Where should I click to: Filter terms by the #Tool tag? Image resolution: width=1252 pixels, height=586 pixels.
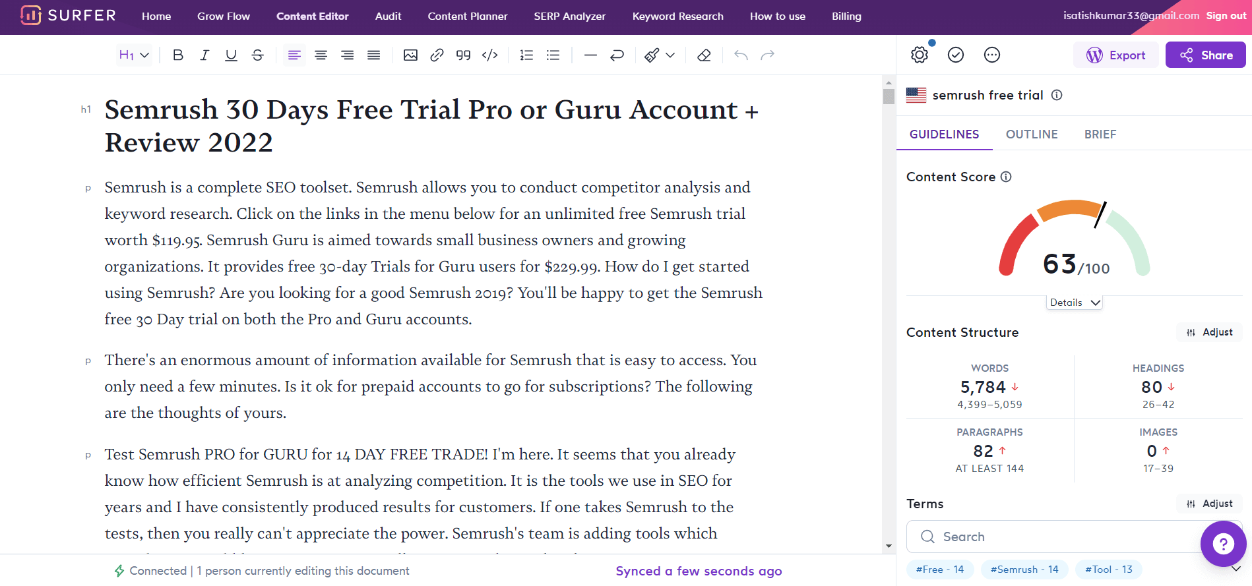click(x=1109, y=570)
